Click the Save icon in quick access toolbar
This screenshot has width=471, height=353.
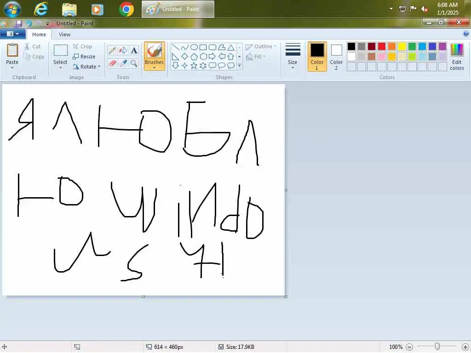point(18,23)
